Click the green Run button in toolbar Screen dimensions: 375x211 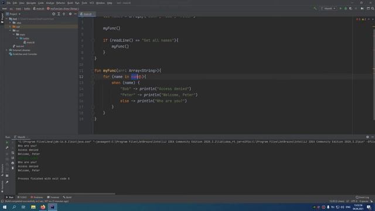coord(340,8)
